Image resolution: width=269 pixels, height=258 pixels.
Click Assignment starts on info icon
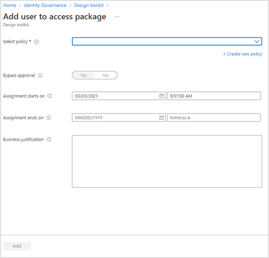[x=50, y=96]
